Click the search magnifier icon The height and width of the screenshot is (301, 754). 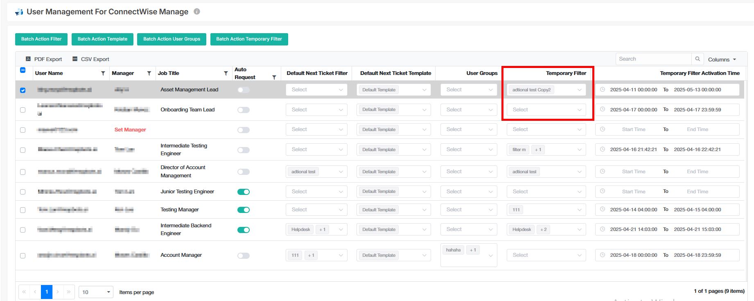pyautogui.click(x=698, y=59)
